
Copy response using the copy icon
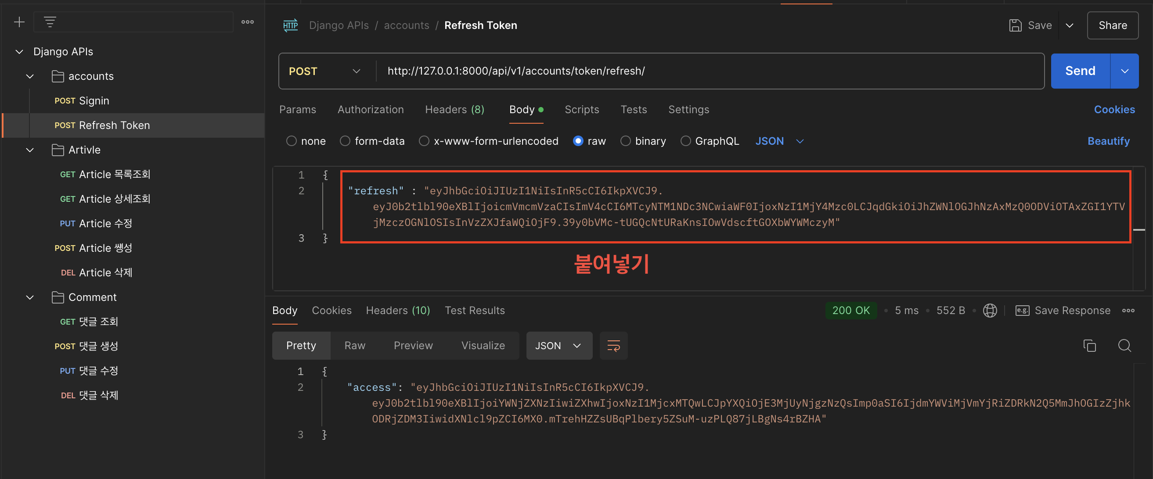(1089, 346)
